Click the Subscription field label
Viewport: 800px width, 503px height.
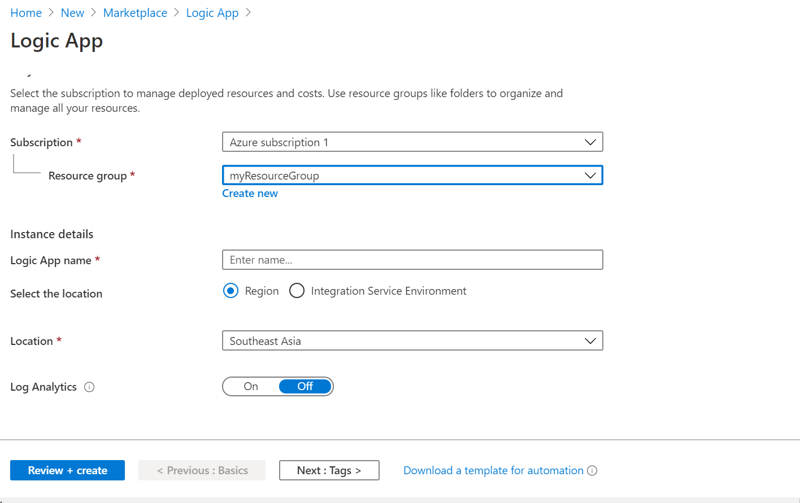click(x=41, y=142)
